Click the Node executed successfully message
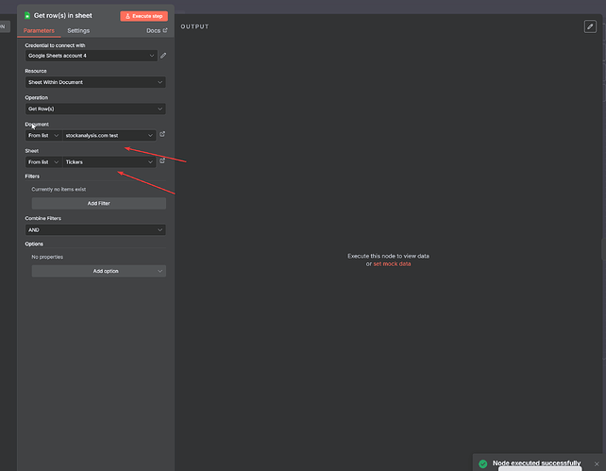606x471 pixels. tap(536, 463)
